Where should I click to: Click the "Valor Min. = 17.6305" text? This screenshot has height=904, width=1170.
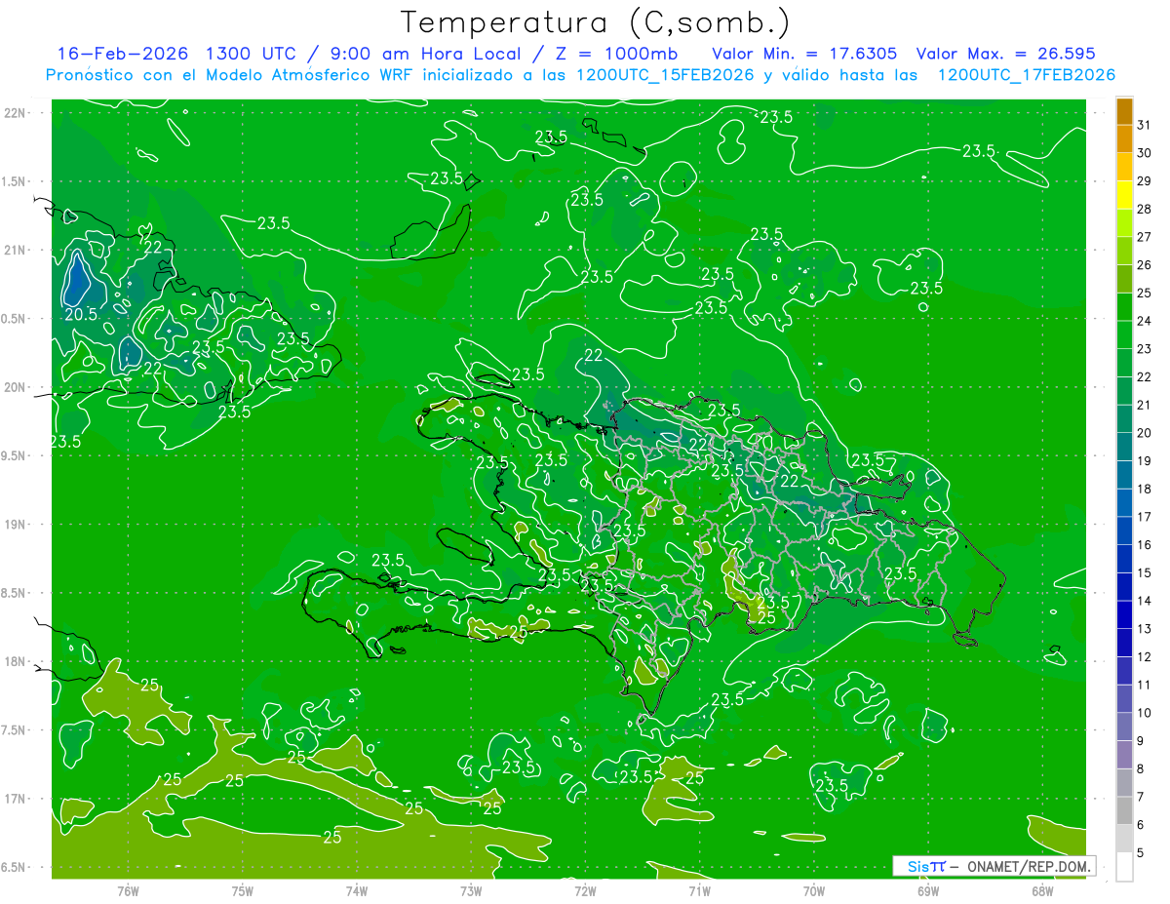(x=804, y=54)
